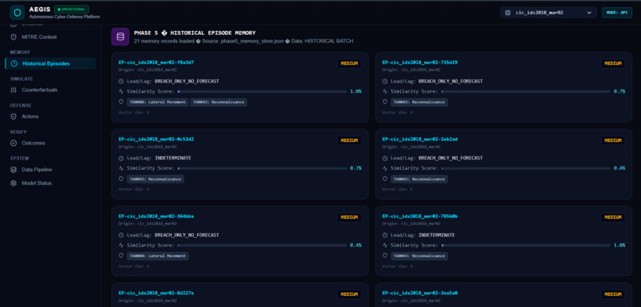Viewport: 641px width, 307px height.
Task: Click the shield tag icon in episode 0c53d2 card
Action: point(121,178)
